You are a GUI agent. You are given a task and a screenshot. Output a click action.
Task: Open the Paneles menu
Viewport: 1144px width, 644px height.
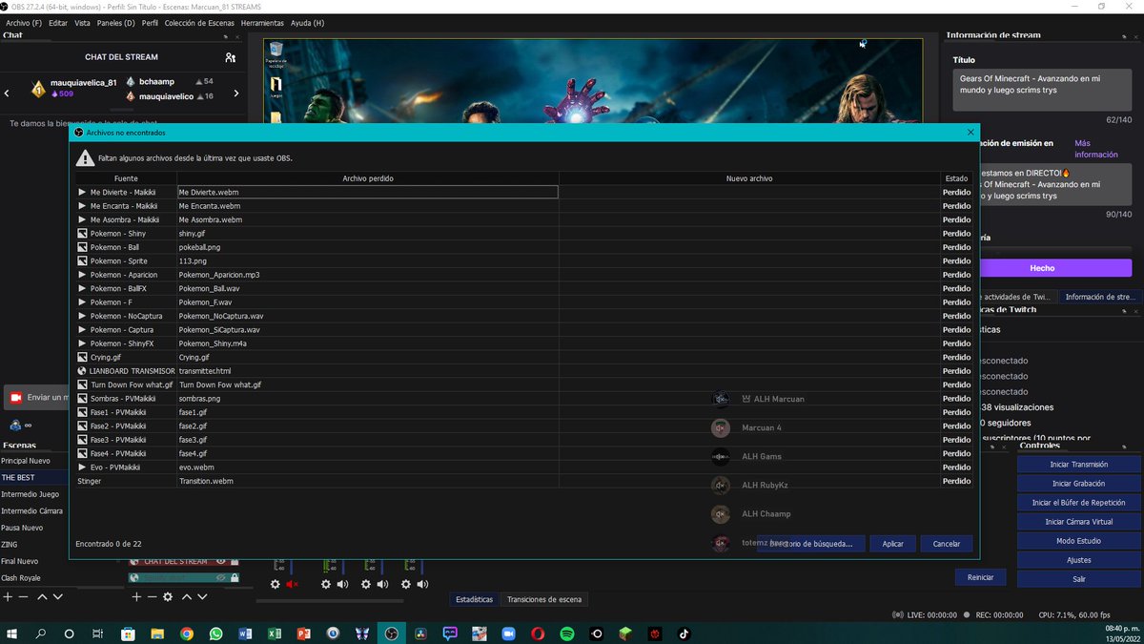tap(115, 22)
